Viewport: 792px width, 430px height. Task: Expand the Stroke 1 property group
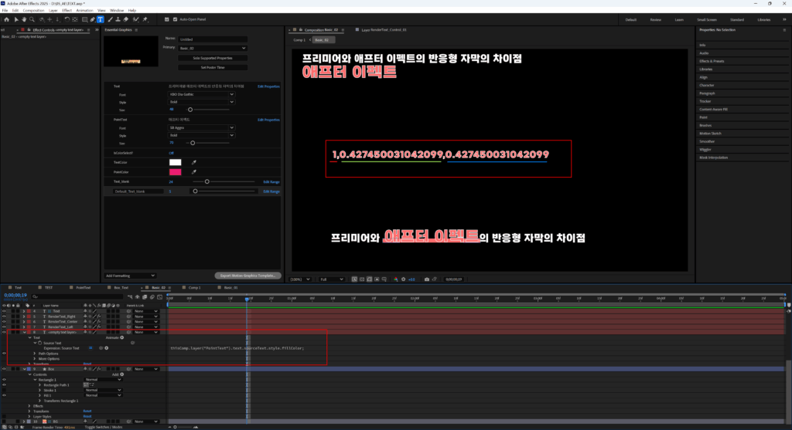coord(40,390)
